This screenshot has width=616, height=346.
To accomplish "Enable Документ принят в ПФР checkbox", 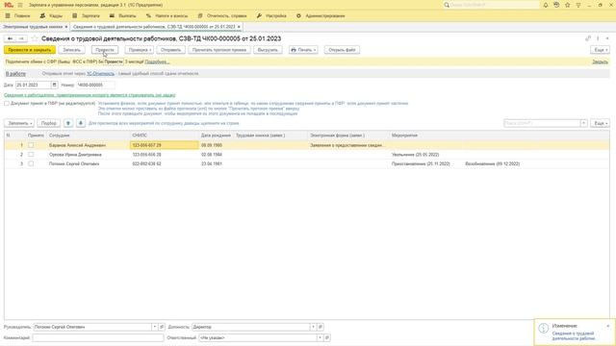I will coord(7,104).
